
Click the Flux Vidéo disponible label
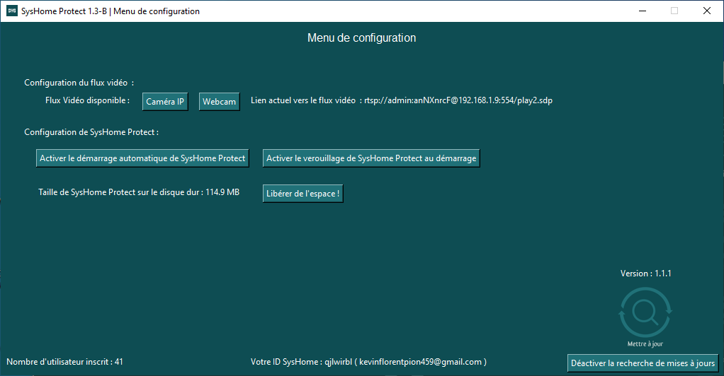pos(87,100)
